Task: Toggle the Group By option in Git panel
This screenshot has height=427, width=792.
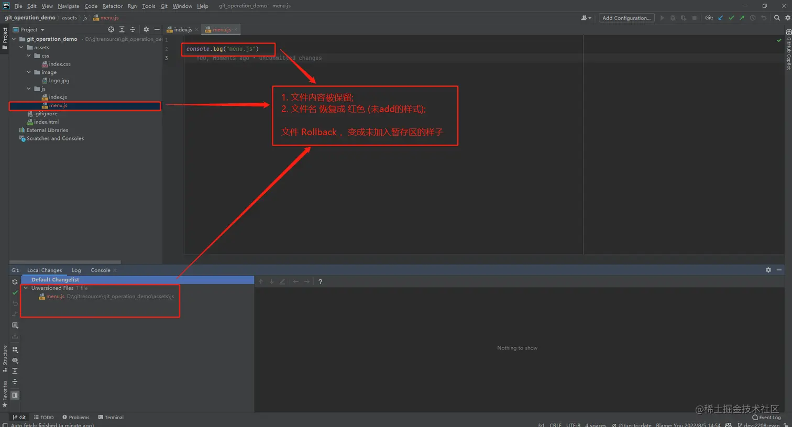Action: 15,349
